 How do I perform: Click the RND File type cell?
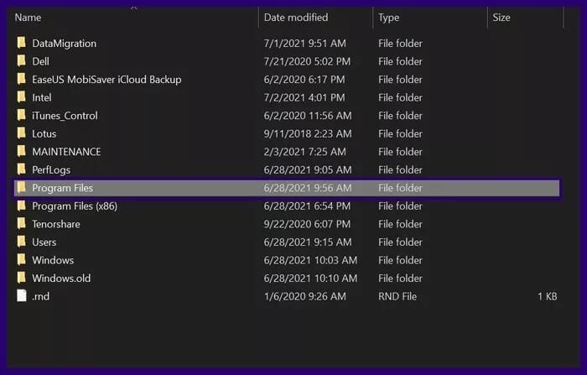click(x=397, y=296)
